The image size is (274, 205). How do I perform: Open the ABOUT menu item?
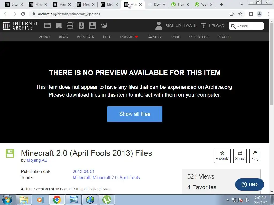(45, 37)
